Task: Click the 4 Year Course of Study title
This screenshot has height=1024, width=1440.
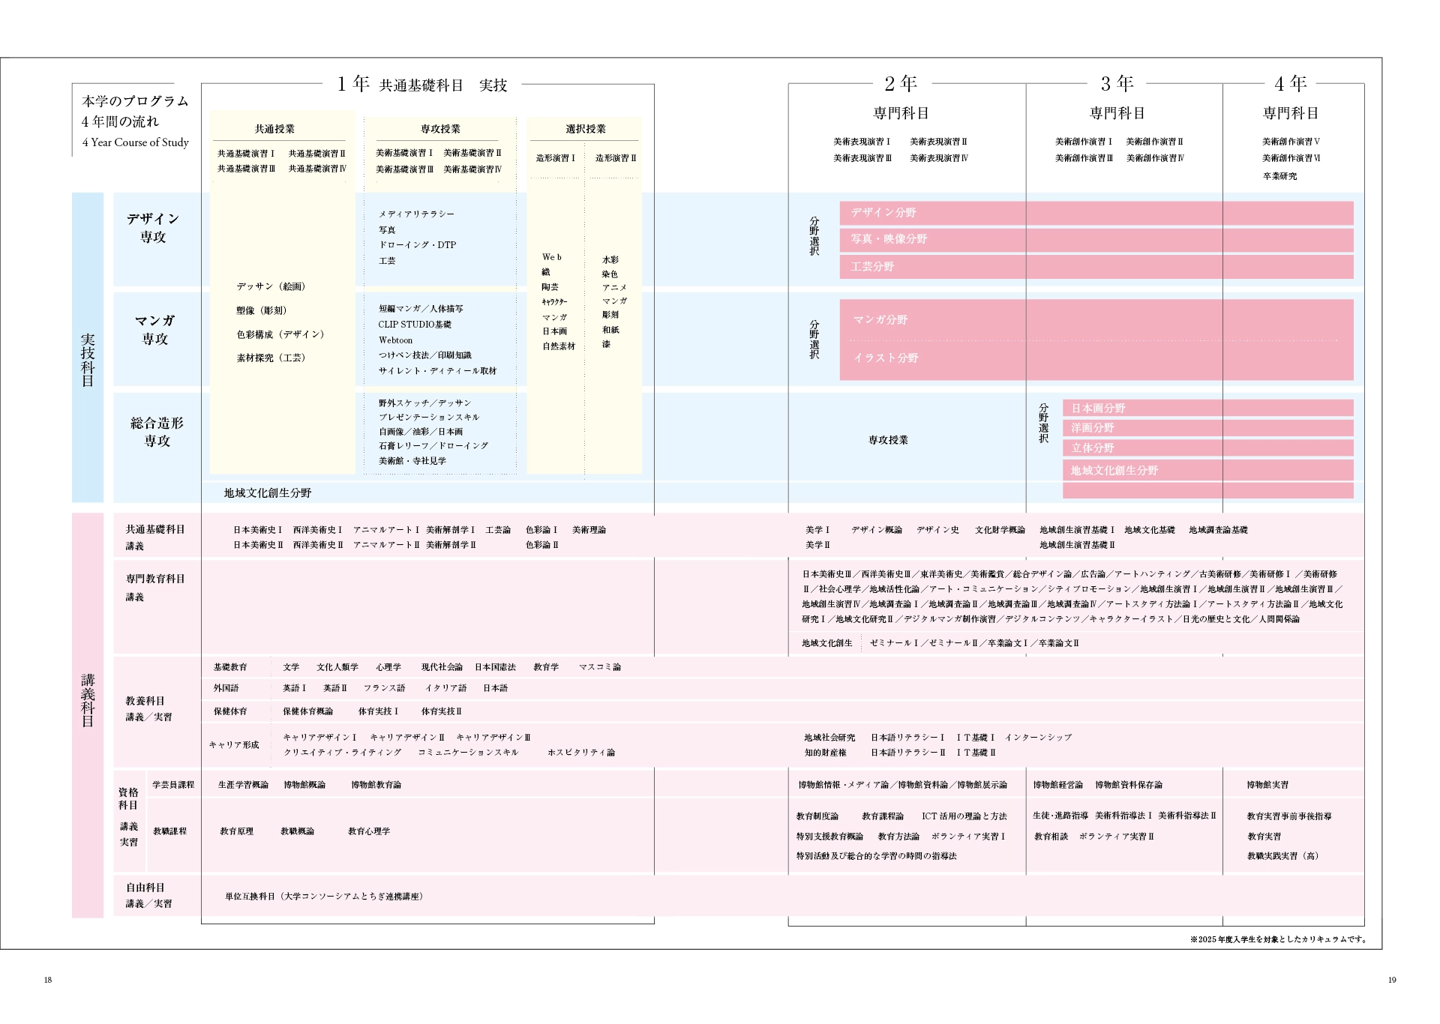Action: [136, 142]
